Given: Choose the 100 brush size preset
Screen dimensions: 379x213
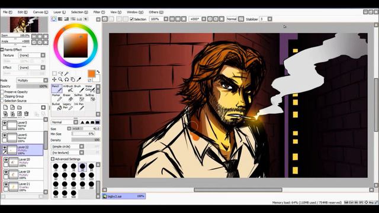Looking at the screenshot, I should click(82, 176).
